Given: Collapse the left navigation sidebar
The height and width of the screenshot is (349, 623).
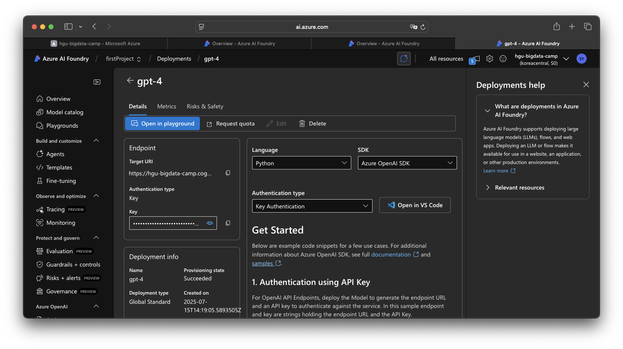Looking at the screenshot, I should click(x=97, y=82).
